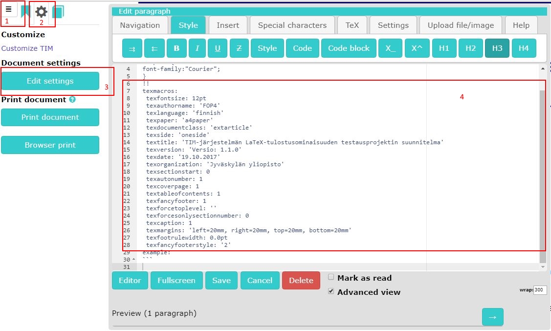Click the texdate '19.10.2017' line
The height and width of the screenshot is (331, 551).
[x=183, y=157]
